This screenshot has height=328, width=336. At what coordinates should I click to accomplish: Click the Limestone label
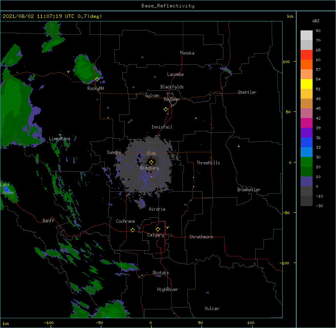60,139
